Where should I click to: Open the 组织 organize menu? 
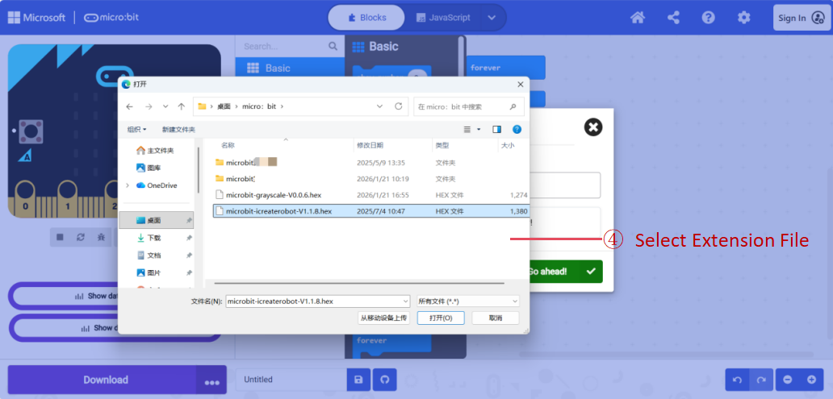coord(137,129)
